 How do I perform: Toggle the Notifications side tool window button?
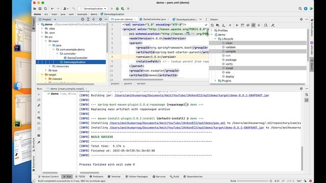click(x=312, y=28)
